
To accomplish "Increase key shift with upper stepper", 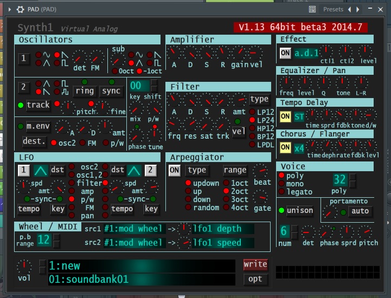I will 154,82.
